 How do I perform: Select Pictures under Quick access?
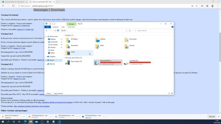click(x=53, y=48)
